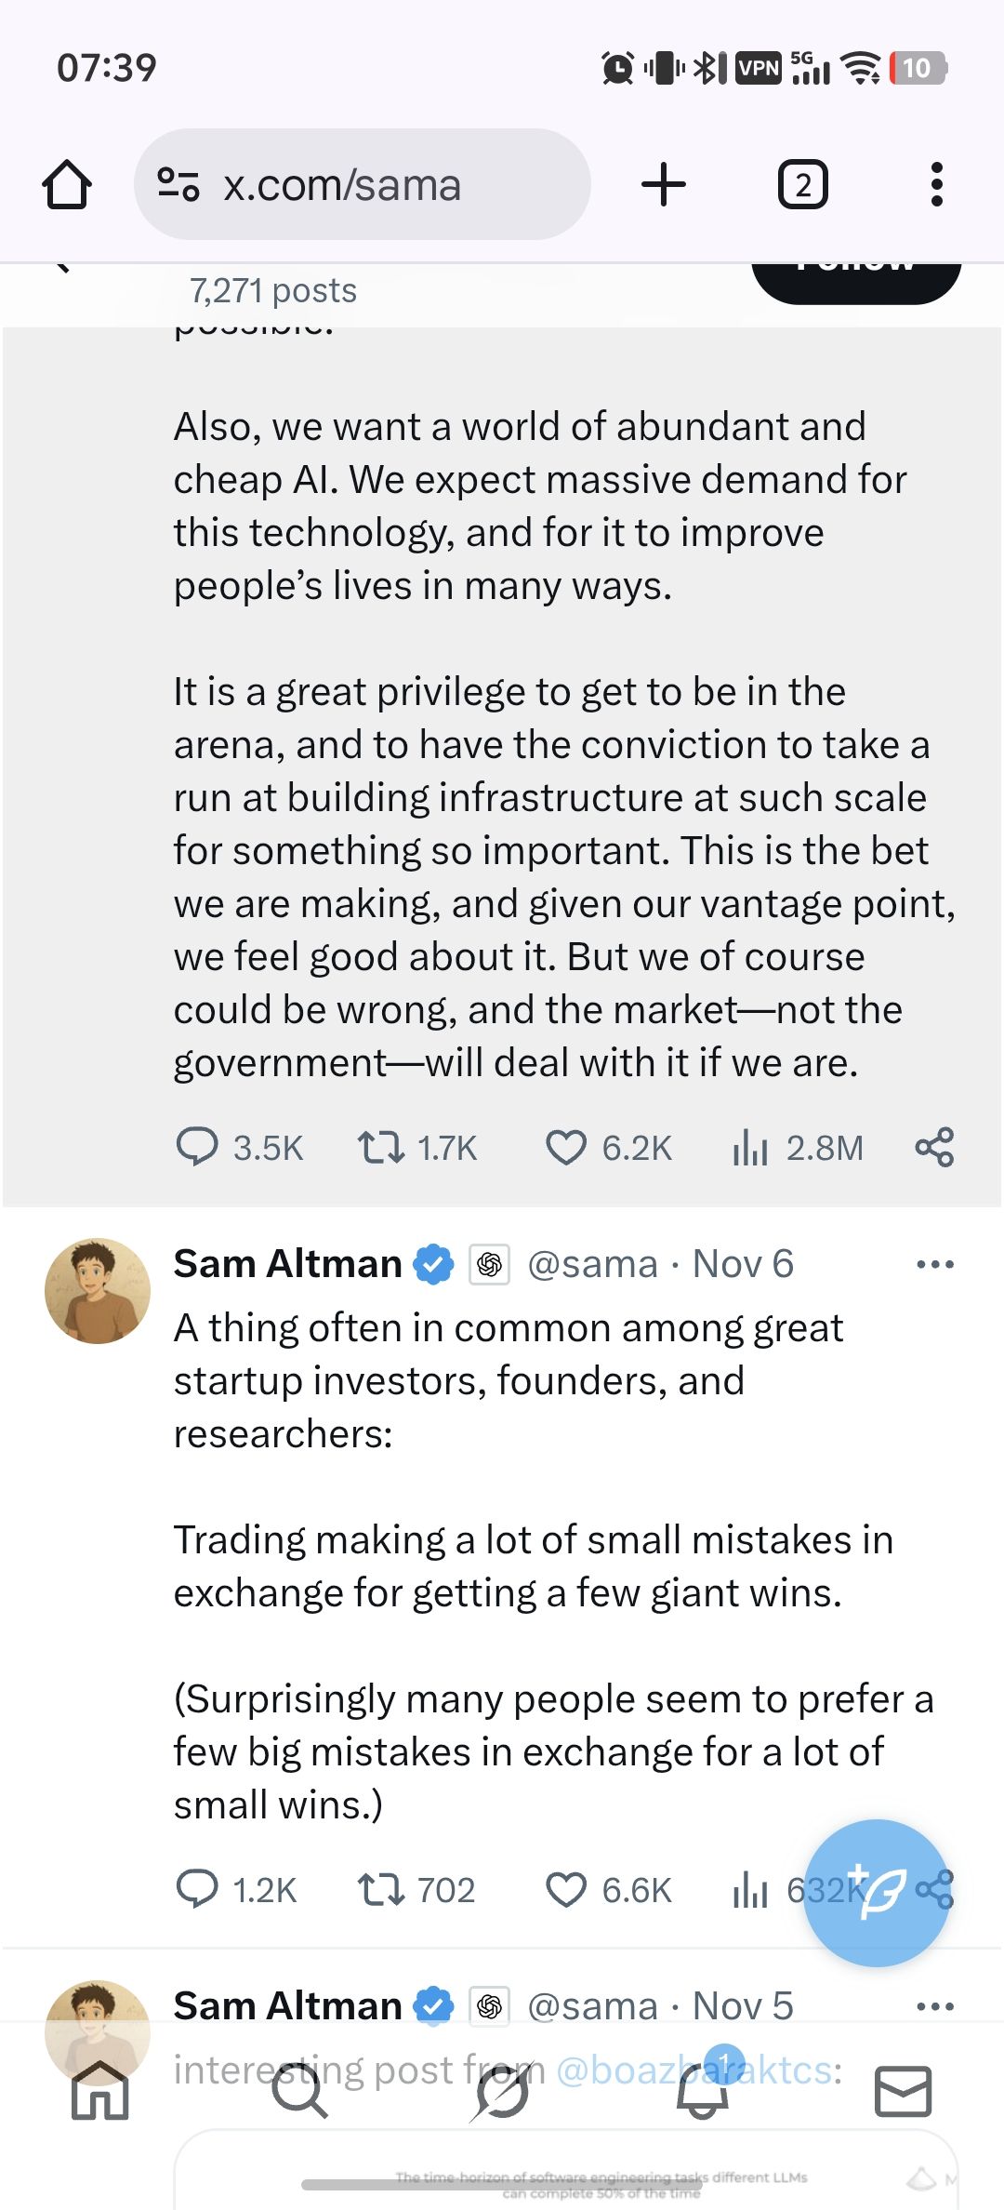Image resolution: width=1004 pixels, height=2210 pixels.
Task: Tap the browser home icon
Action: 67,184
